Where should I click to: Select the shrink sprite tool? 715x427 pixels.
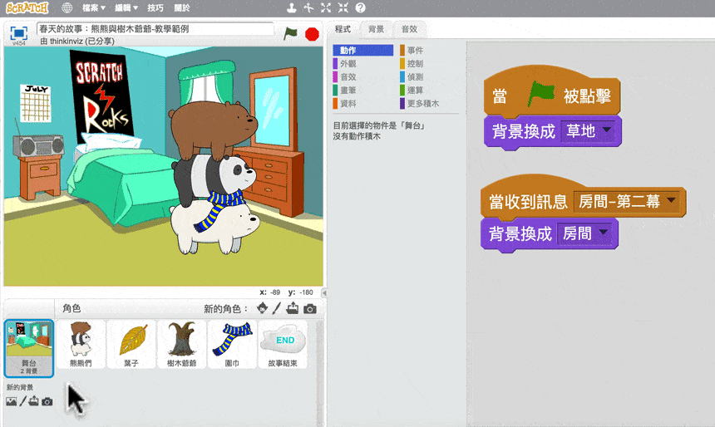(x=343, y=7)
